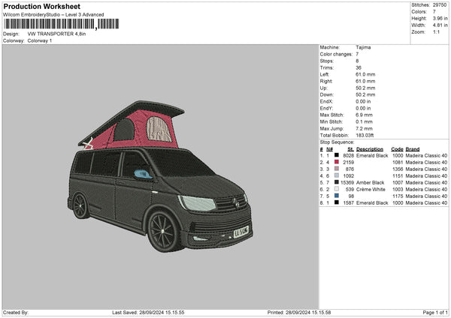Click the Amber Black color swatch
Screen dimensions: 451x318
click(337, 182)
